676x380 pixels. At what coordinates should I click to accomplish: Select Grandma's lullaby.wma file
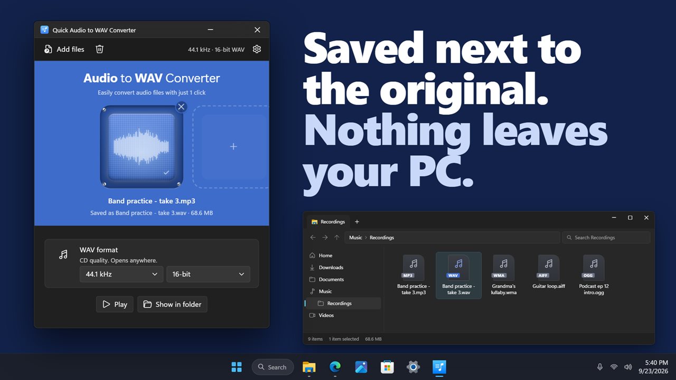(x=504, y=275)
